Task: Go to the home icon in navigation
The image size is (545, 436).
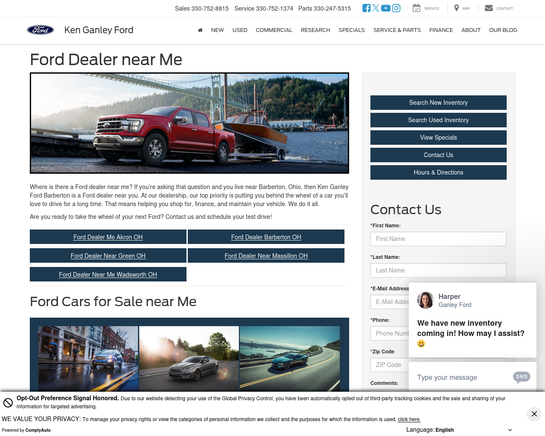Action: [x=200, y=30]
